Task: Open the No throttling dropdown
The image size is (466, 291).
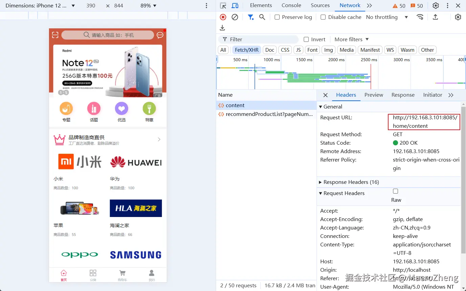Action: pyautogui.click(x=387, y=17)
